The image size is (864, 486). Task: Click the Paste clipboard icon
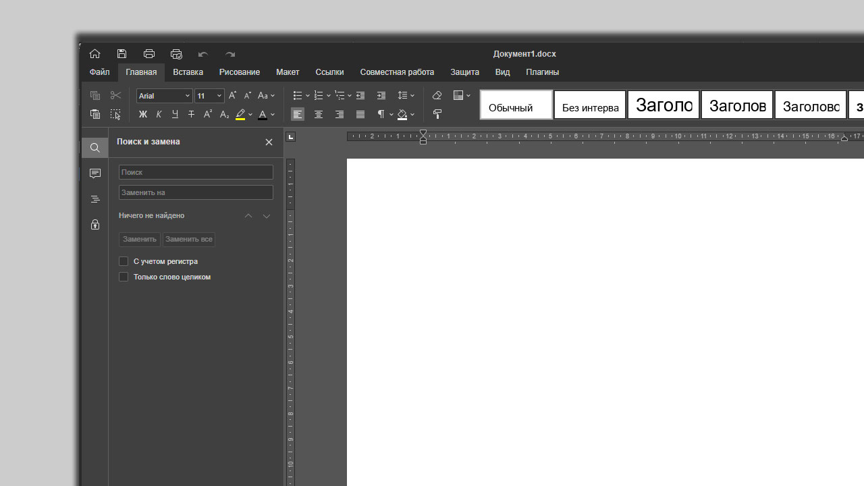(94, 115)
